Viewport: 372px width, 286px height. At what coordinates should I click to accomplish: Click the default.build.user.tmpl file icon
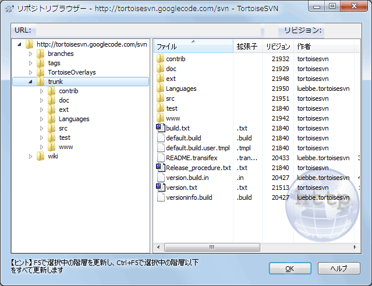161,148
